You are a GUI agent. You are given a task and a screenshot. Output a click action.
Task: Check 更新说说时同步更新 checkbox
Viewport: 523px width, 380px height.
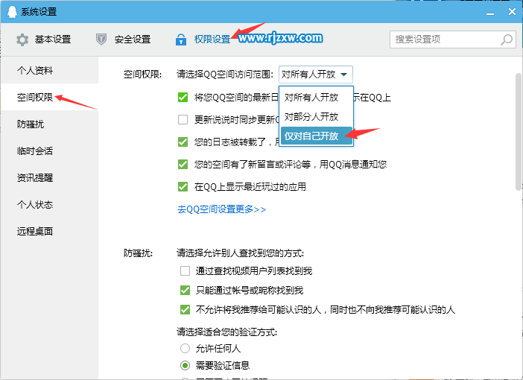(183, 119)
